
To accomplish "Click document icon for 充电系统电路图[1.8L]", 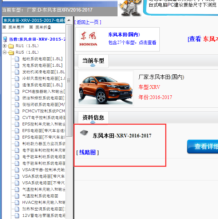I will pos(17,66).
